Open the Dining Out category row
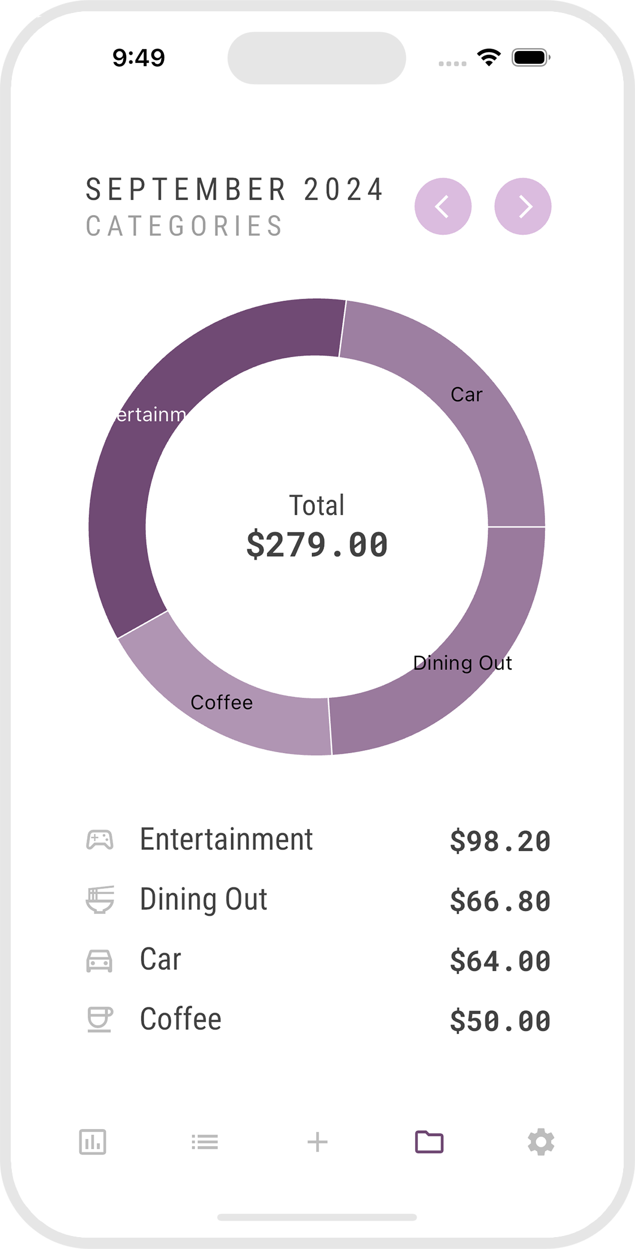The width and height of the screenshot is (635, 1249). [x=204, y=900]
